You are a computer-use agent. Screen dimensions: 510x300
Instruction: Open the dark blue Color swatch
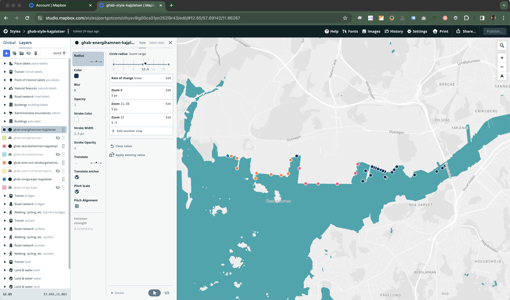[x=77, y=76]
